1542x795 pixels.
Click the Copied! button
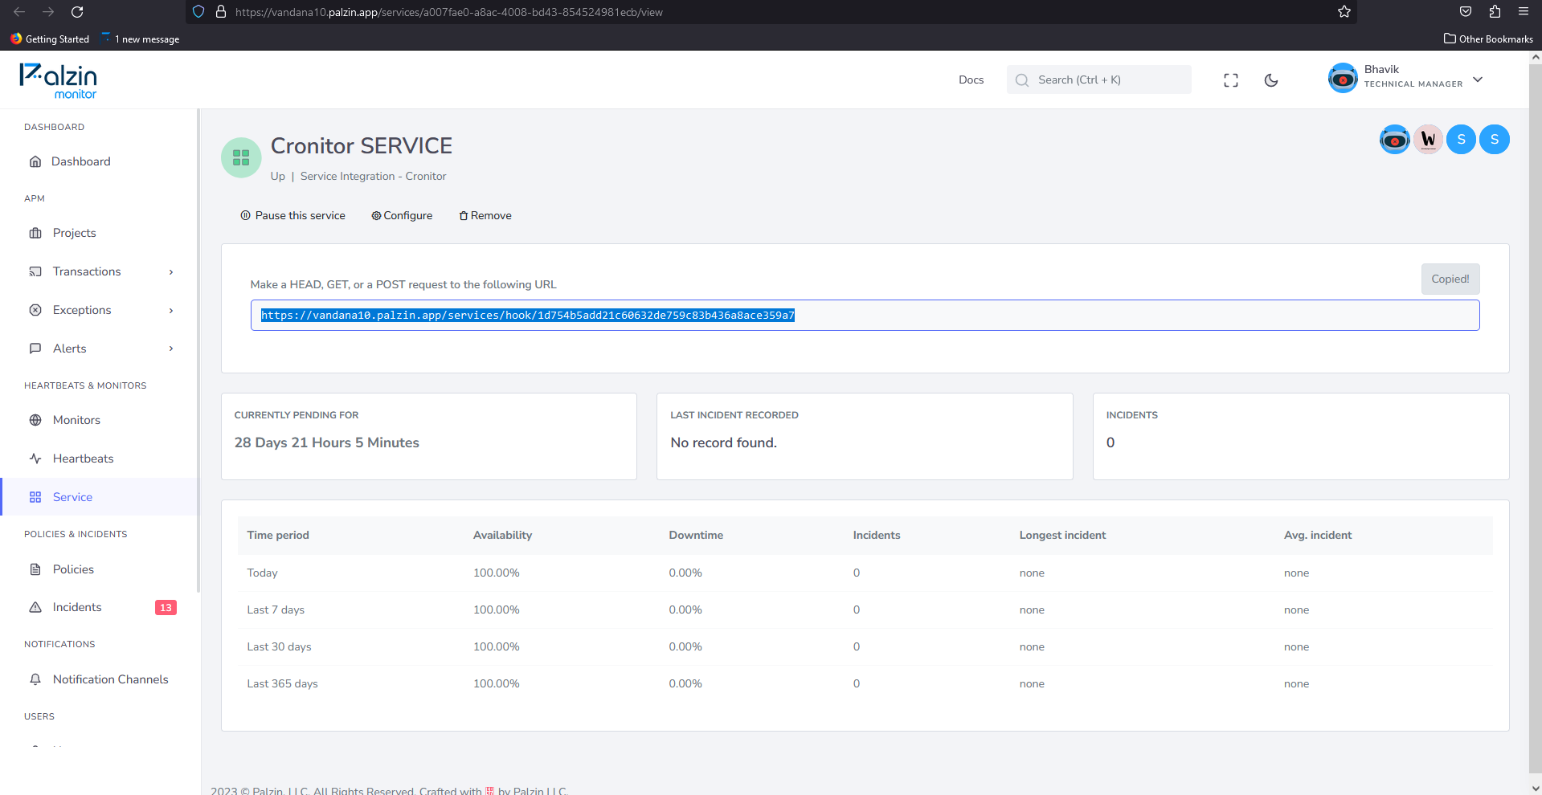coord(1450,279)
